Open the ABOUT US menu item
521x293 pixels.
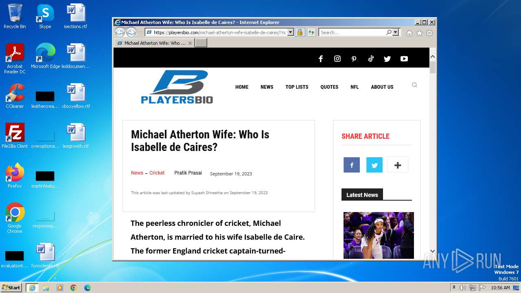tap(382, 87)
